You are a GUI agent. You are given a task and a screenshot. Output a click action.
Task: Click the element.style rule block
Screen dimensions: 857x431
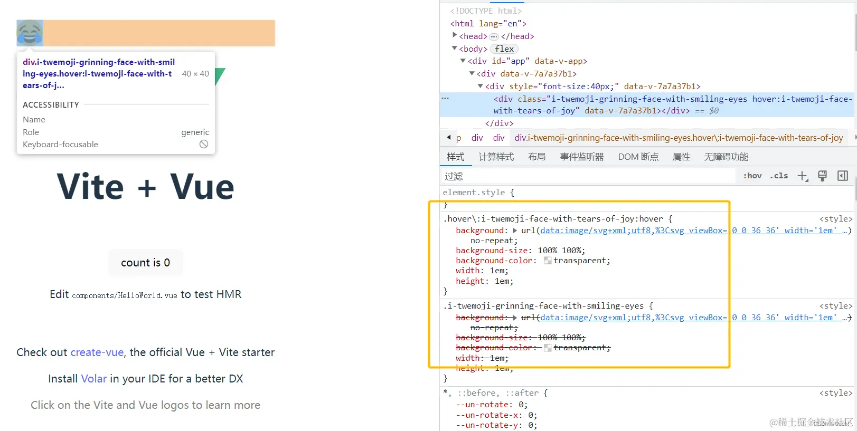647,198
